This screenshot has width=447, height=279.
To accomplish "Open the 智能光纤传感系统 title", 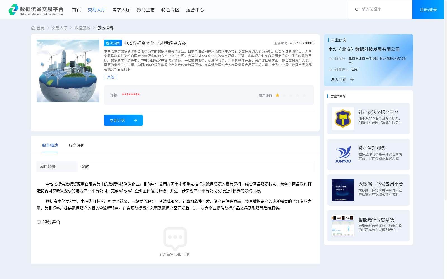I will 376,220.
